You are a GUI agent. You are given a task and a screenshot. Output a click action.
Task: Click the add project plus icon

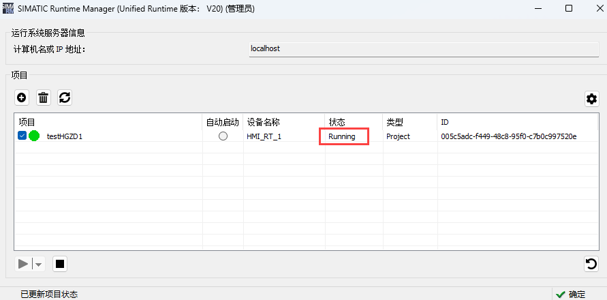coord(22,97)
